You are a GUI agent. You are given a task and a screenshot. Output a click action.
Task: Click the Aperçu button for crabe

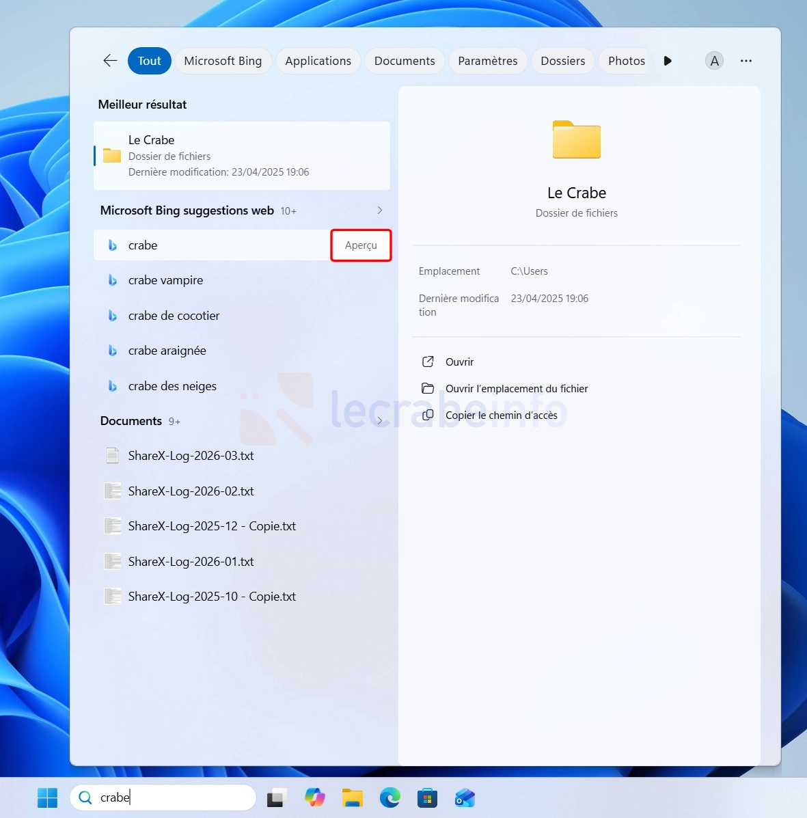click(361, 245)
